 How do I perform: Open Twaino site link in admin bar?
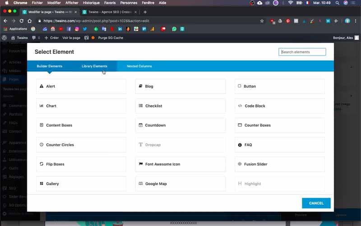[x=19, y=38]
